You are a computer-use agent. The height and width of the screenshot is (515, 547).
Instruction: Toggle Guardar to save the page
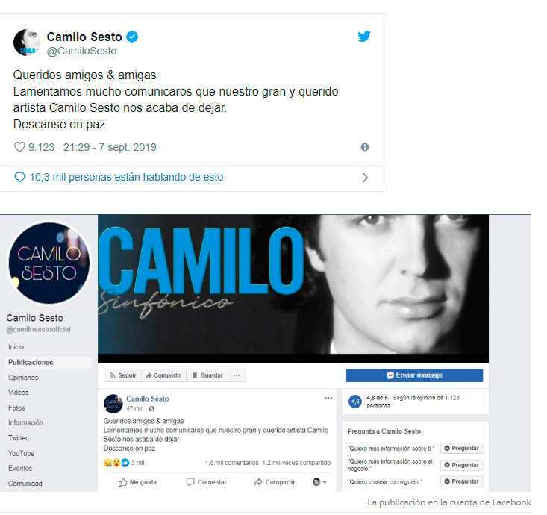207,375
